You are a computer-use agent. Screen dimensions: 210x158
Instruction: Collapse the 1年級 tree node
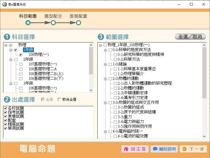pyautogui.click(x=11, y=50)
